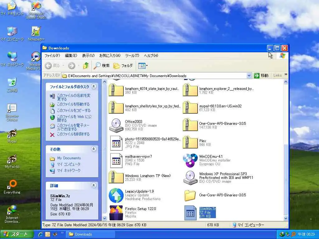Toggle the フォルダ folders pane button
The height and width of the screenshot is (239, 319).
click(x=123, y=65)
